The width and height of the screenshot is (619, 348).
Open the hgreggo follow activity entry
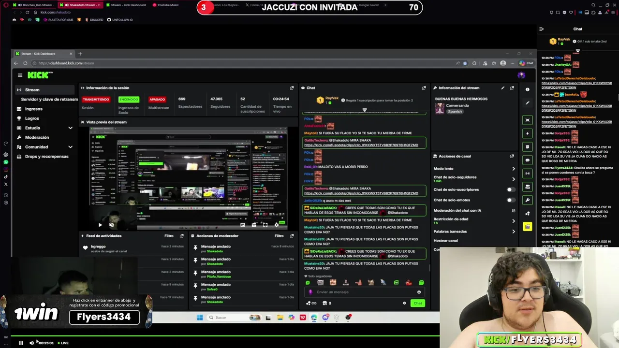click(x=133, y=249)
